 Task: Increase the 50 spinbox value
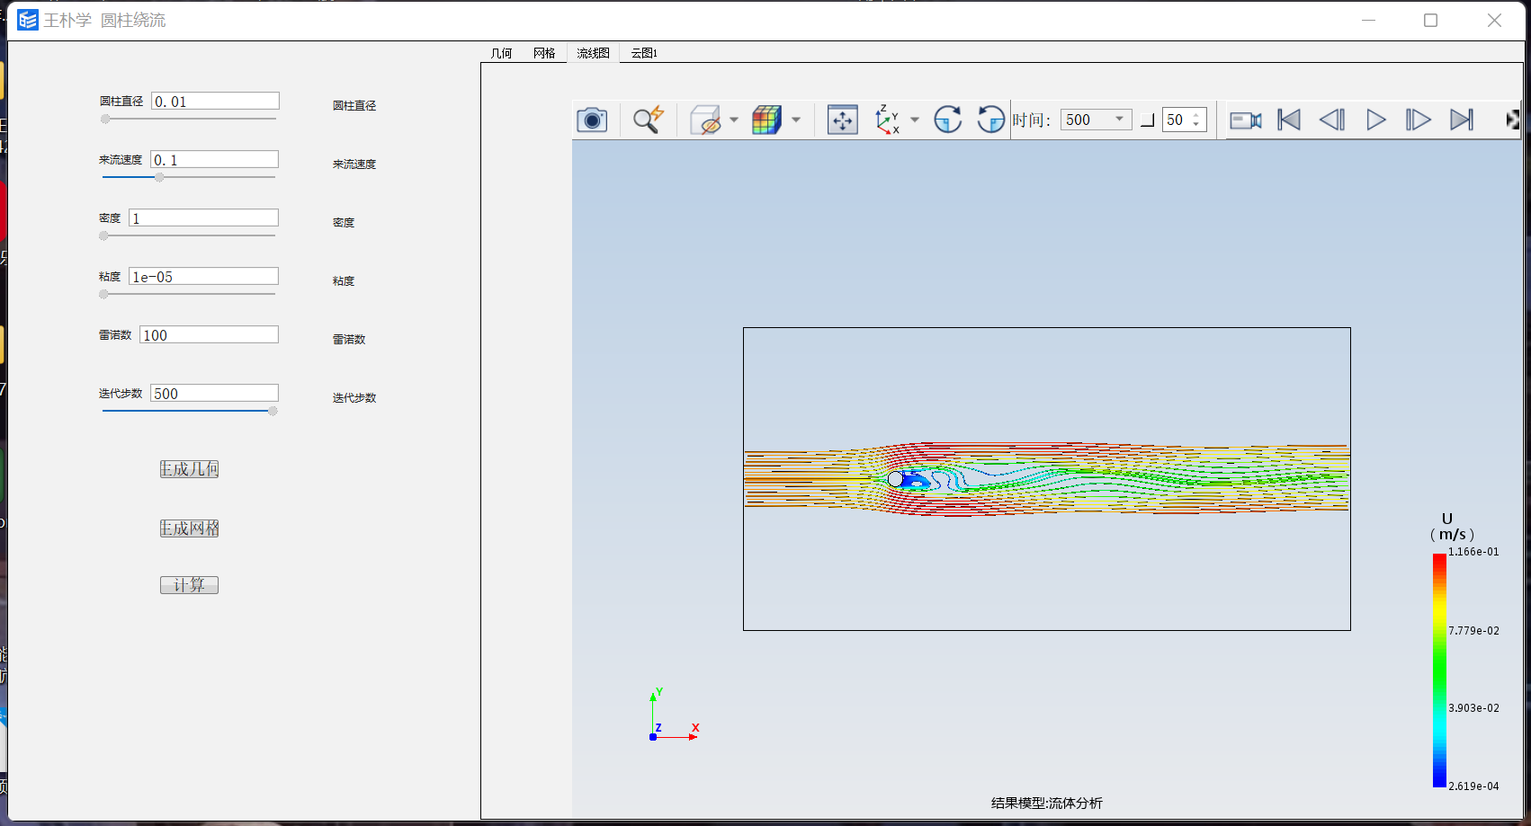(x=1196, y=115)
